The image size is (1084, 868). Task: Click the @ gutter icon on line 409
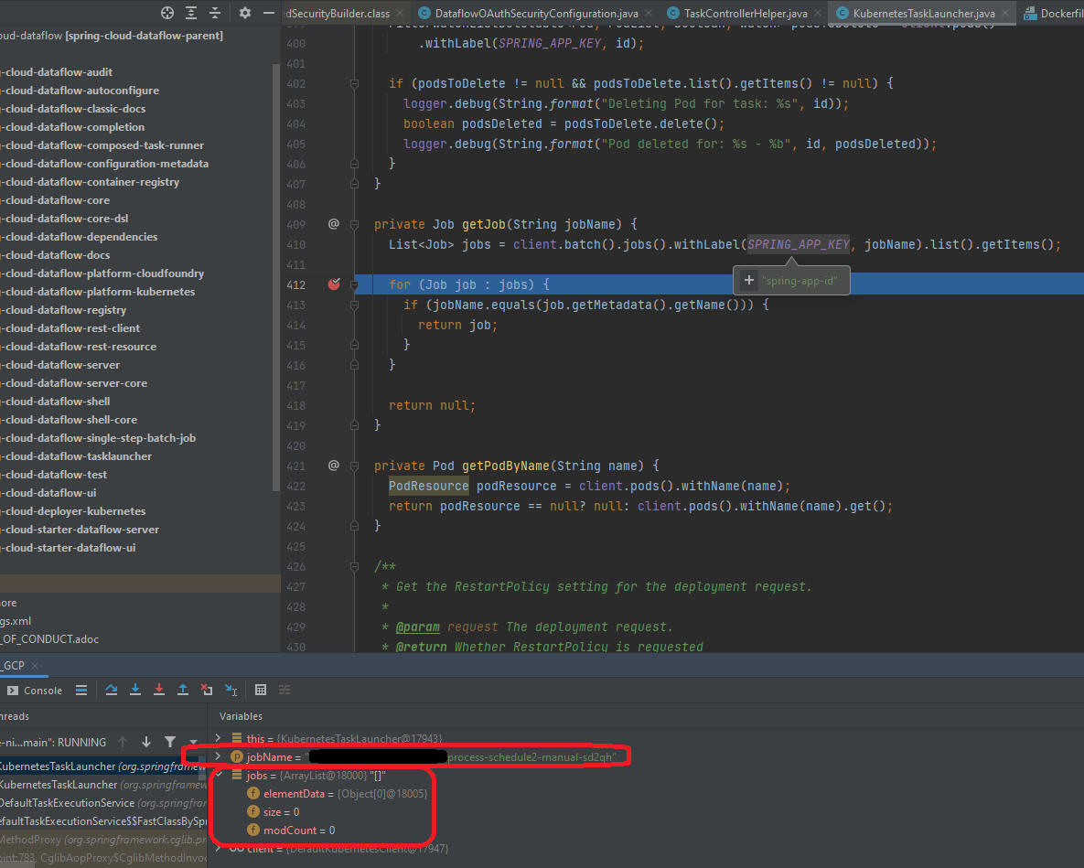[x=333, y=224]
